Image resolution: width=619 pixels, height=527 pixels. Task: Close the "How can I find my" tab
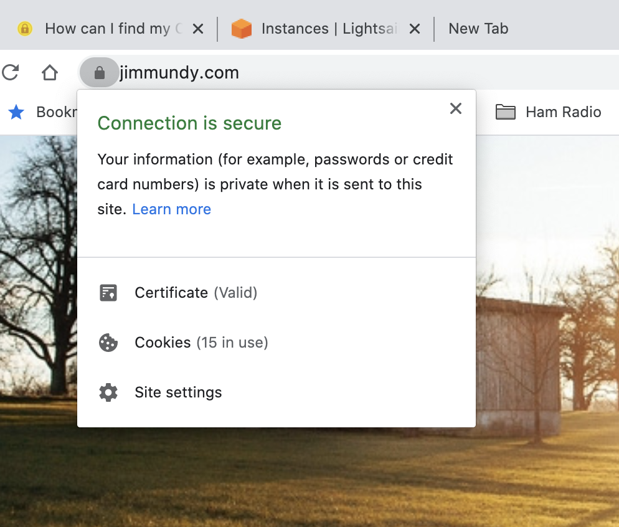point(198,29)
